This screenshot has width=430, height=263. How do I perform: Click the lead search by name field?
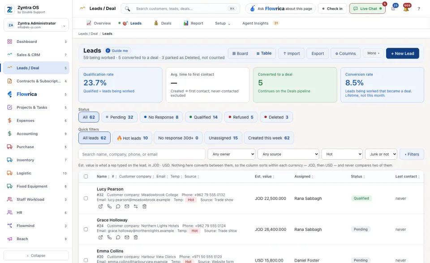(142, 154)
